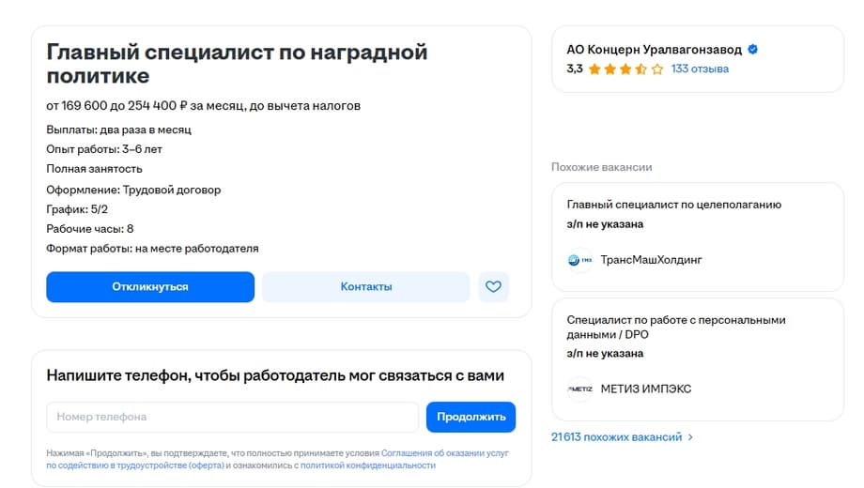Click the verified company badge icon
Viewport: 864px width, 488px height.
coord(753,50)
